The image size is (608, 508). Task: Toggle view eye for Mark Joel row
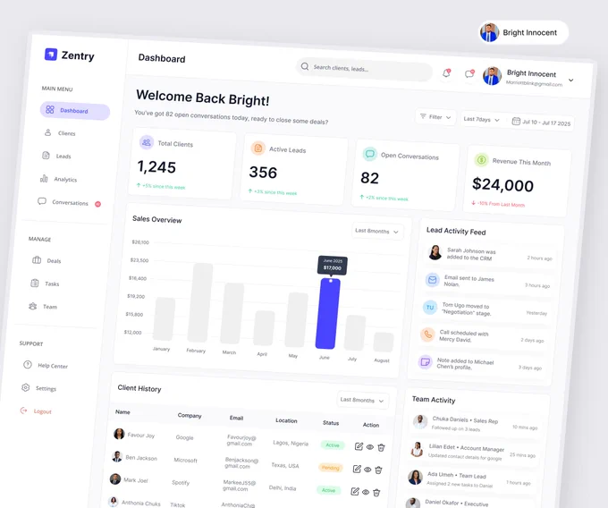366,492
